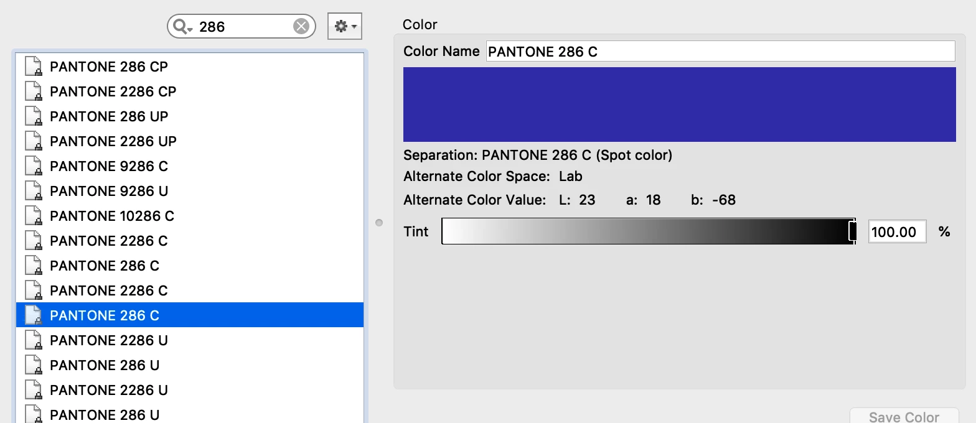Click the PANTONE 286 UP swatch file icon

[x=33, y=116]
